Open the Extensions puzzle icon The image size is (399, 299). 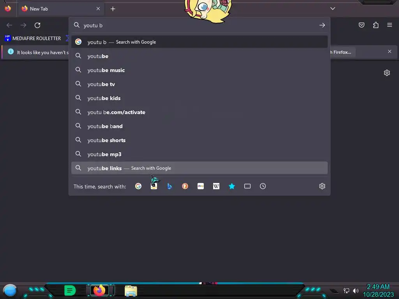coord(376,25)
